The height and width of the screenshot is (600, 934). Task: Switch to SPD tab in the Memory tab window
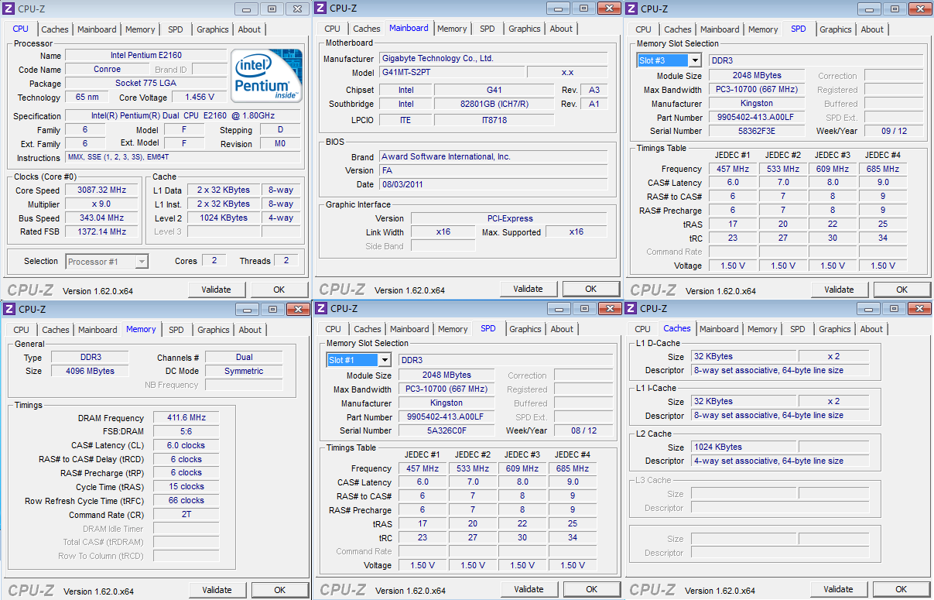coord(176,330)
